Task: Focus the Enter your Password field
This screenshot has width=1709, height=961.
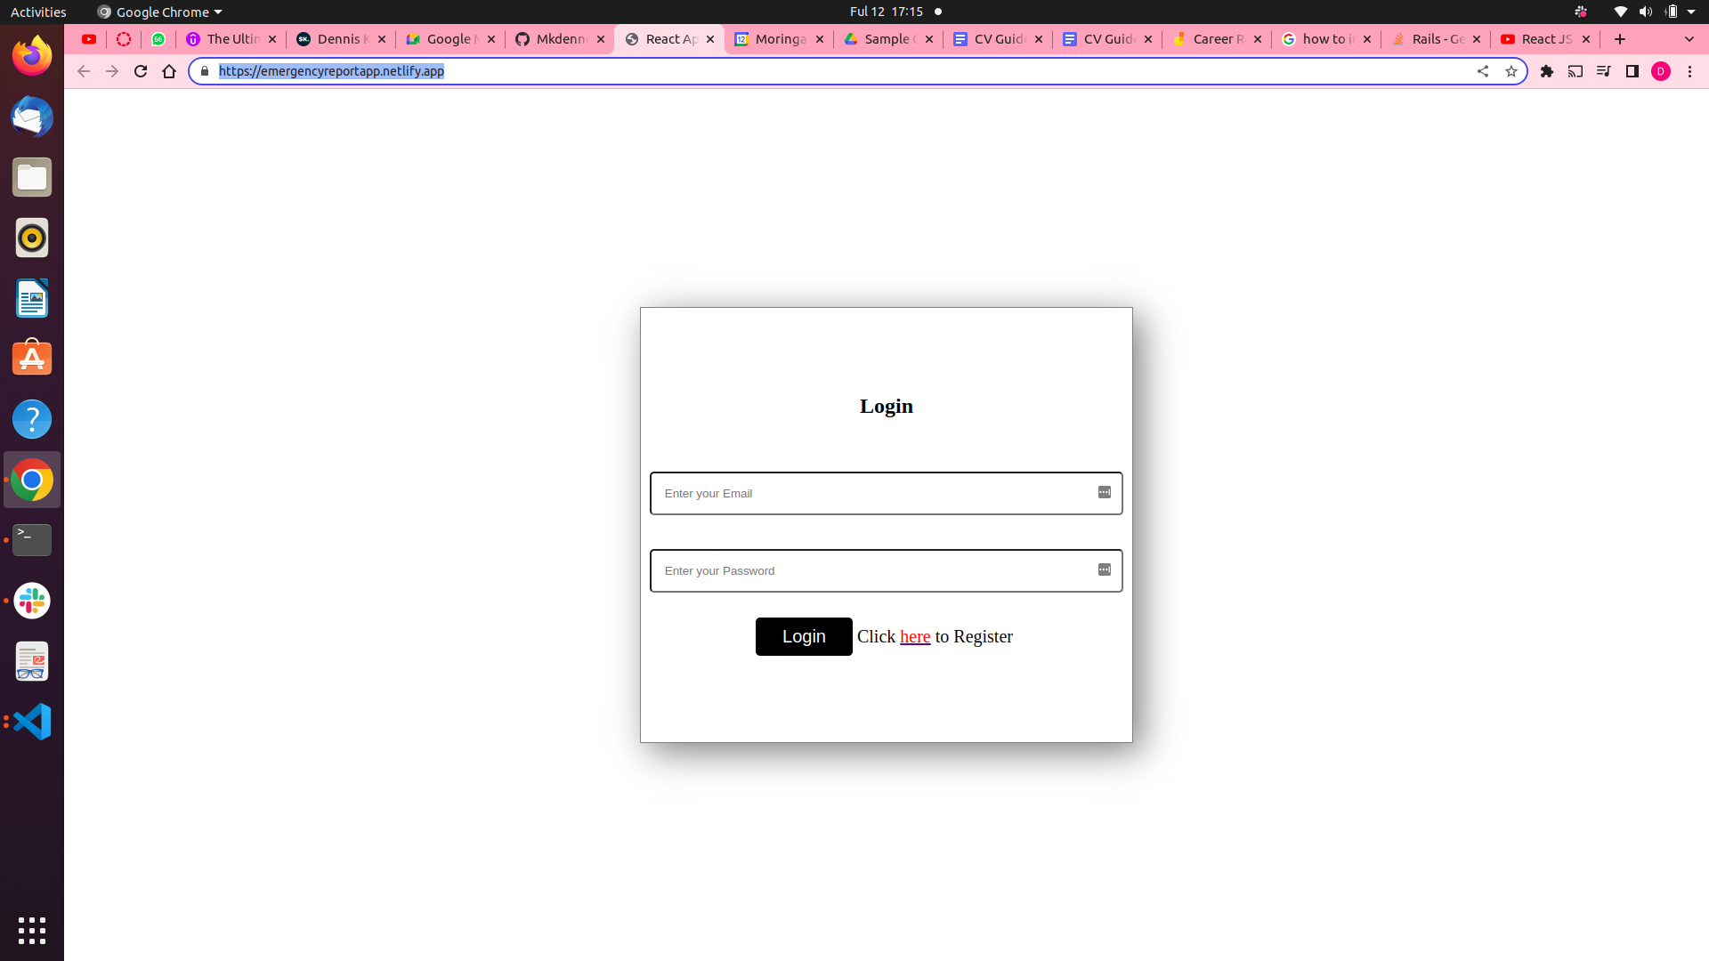Action: click(x=872, y=570)
